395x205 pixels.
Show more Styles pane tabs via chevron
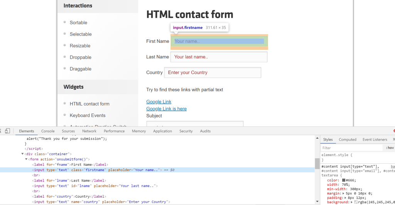pyautogui.click(x=393, y=139)
